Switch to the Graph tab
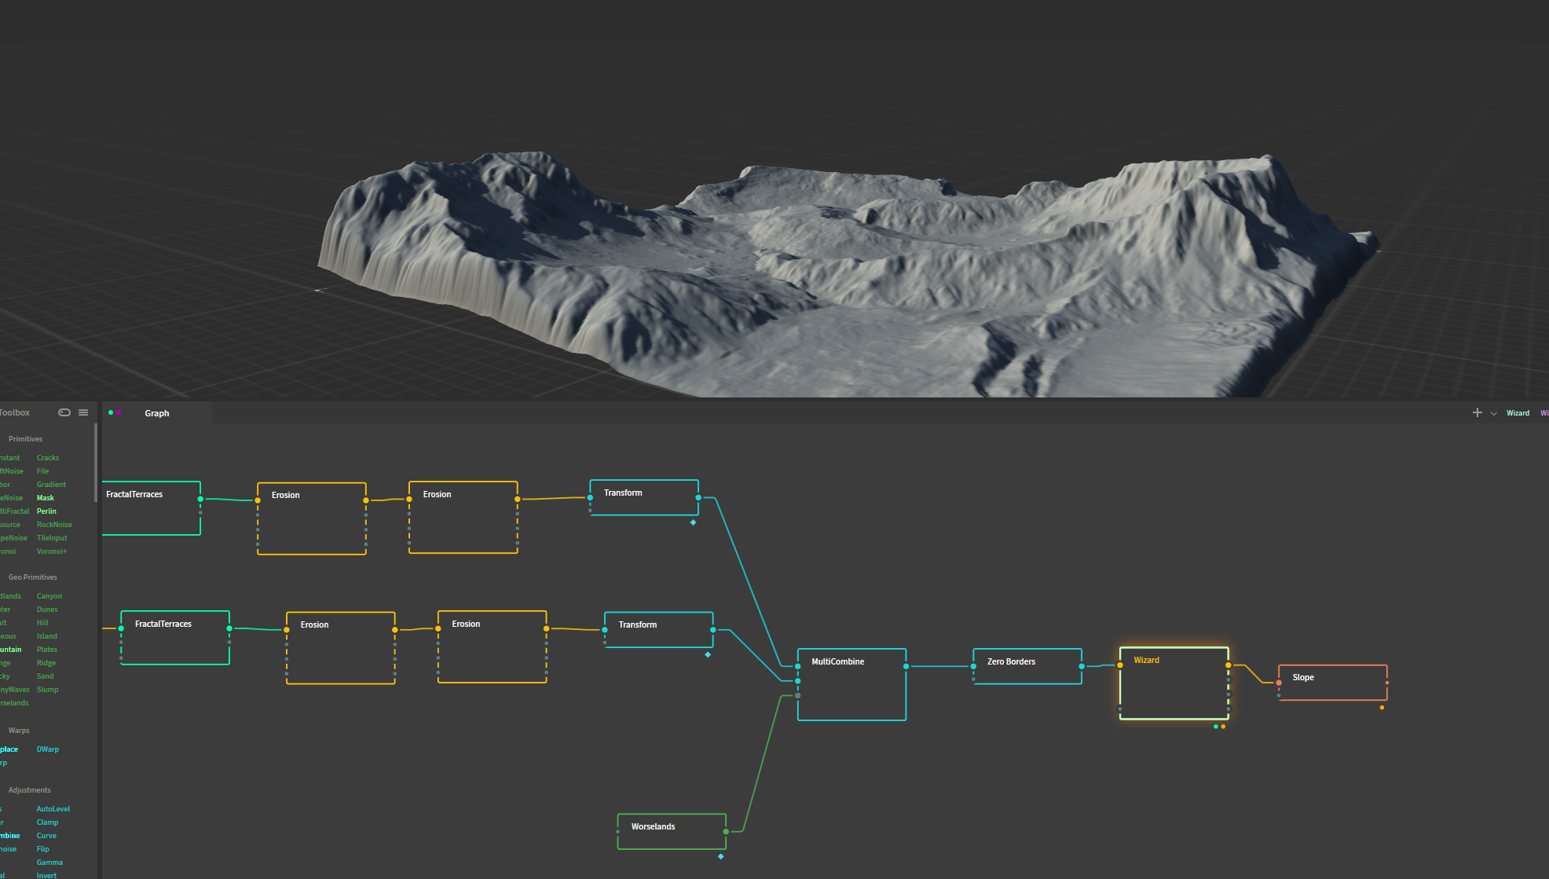This screenshot has height=879, width=1549. click(157, 413)
